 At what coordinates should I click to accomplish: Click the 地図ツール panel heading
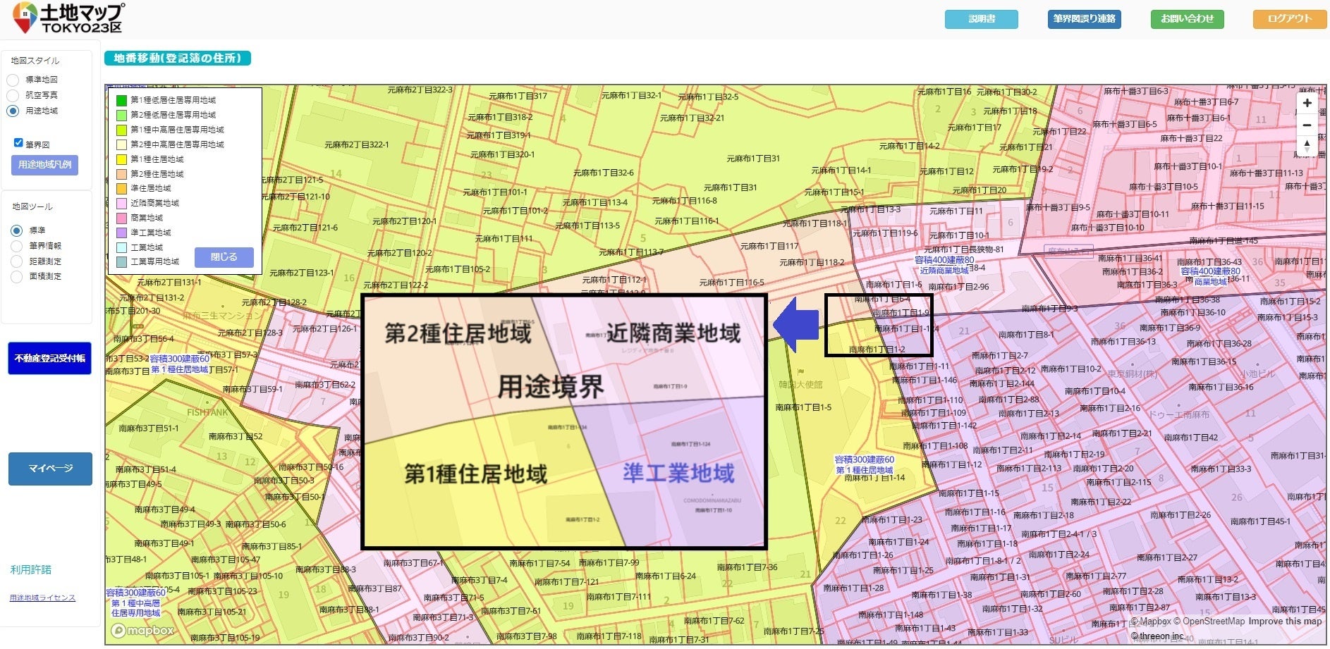point(32,206)
